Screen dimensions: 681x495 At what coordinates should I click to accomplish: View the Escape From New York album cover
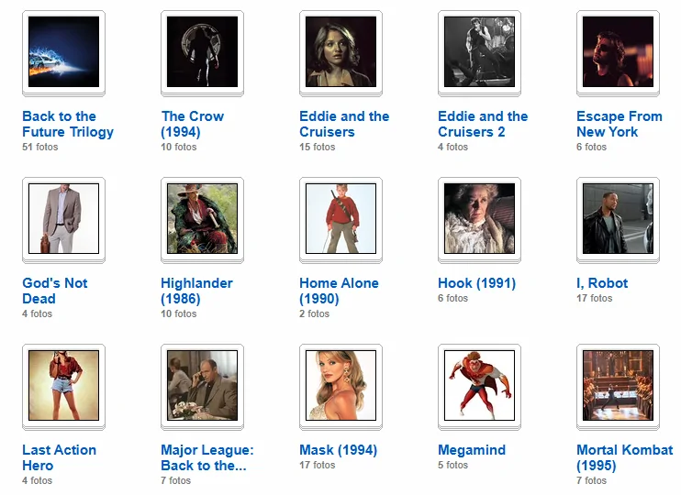pyautogui.click(x=618, y=51)
